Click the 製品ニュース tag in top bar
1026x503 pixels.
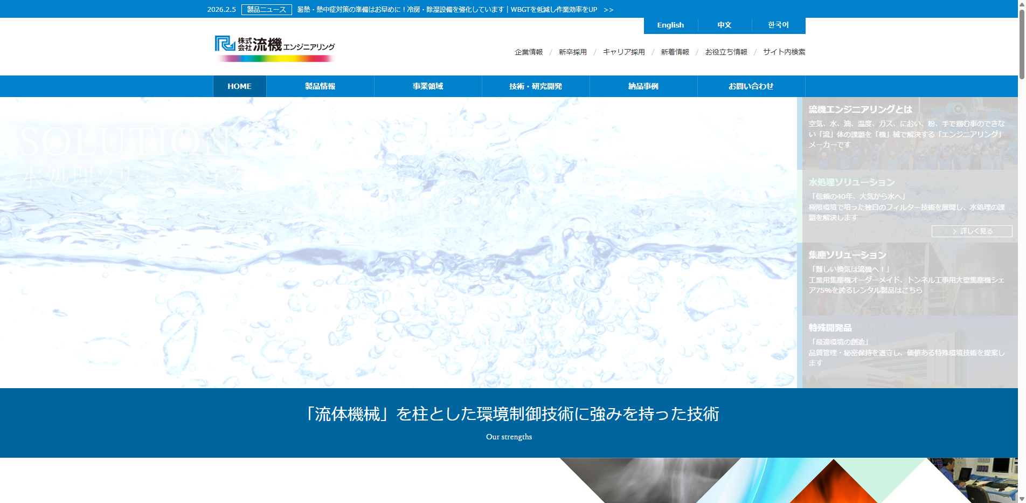point(267,10)
